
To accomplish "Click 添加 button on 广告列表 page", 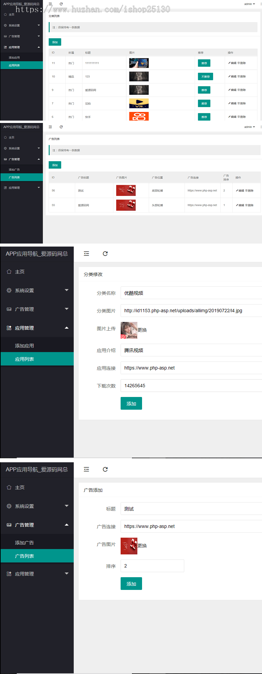I will pos(55,165).
